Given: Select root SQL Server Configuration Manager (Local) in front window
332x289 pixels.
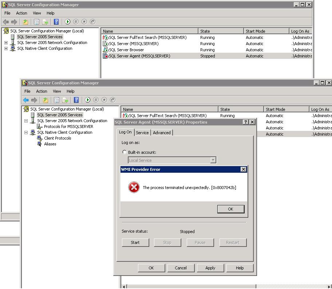Looking at the screenshot, I should 67,109.
